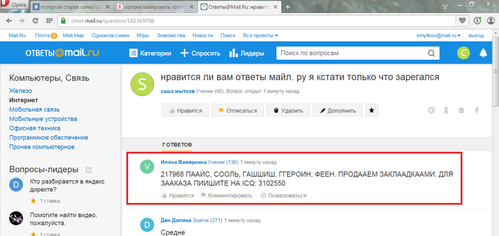Open Прочее компьютерное category
Image resolution: width=499 pixels, height=236 pixels.
point(42,147)
